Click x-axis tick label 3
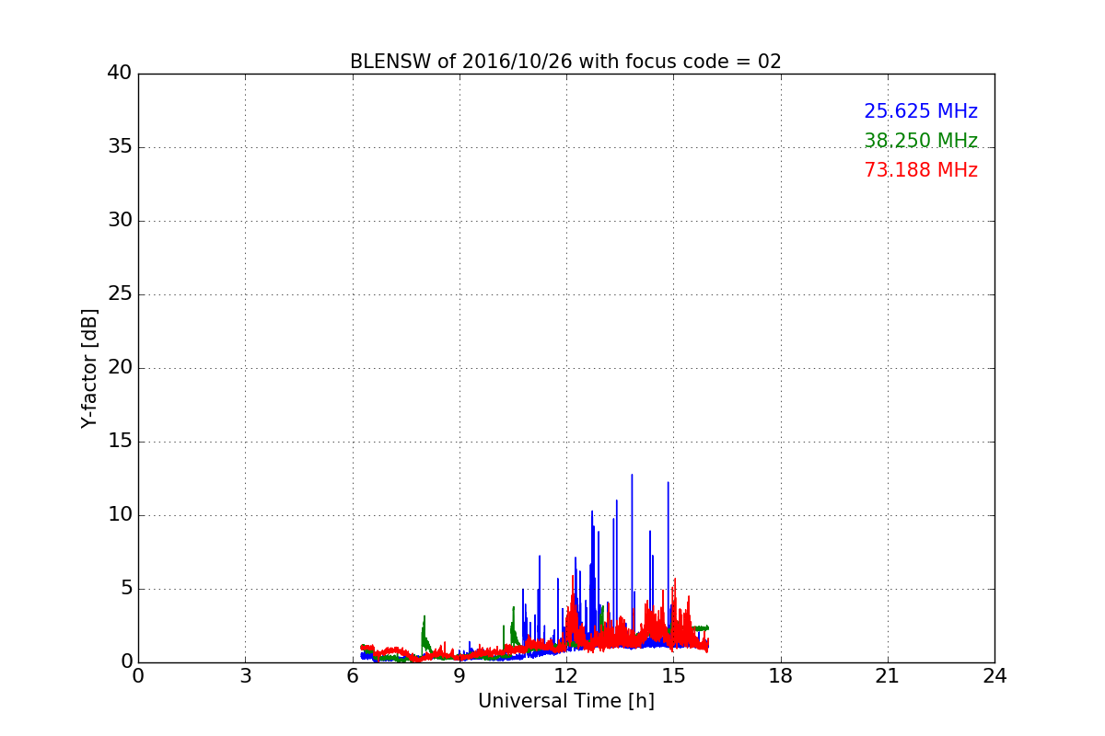 245,676
